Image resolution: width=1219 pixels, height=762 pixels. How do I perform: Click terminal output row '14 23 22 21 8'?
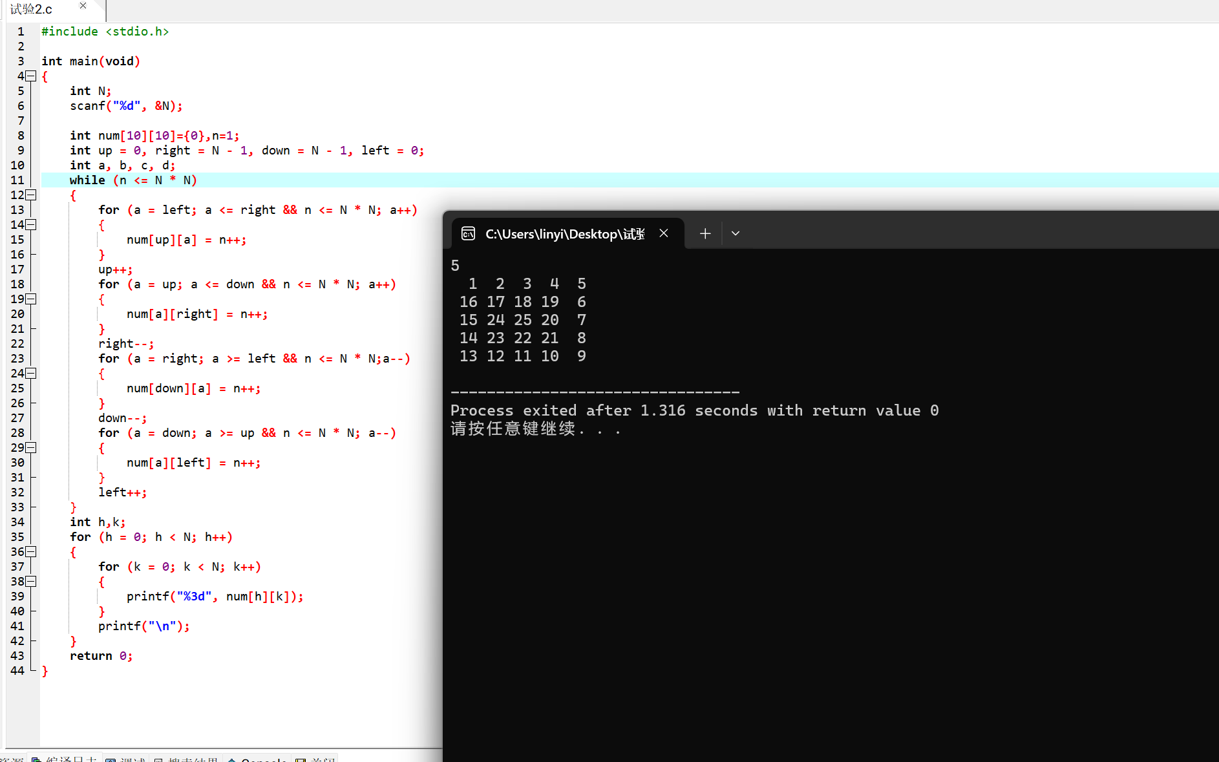point(523,337)
